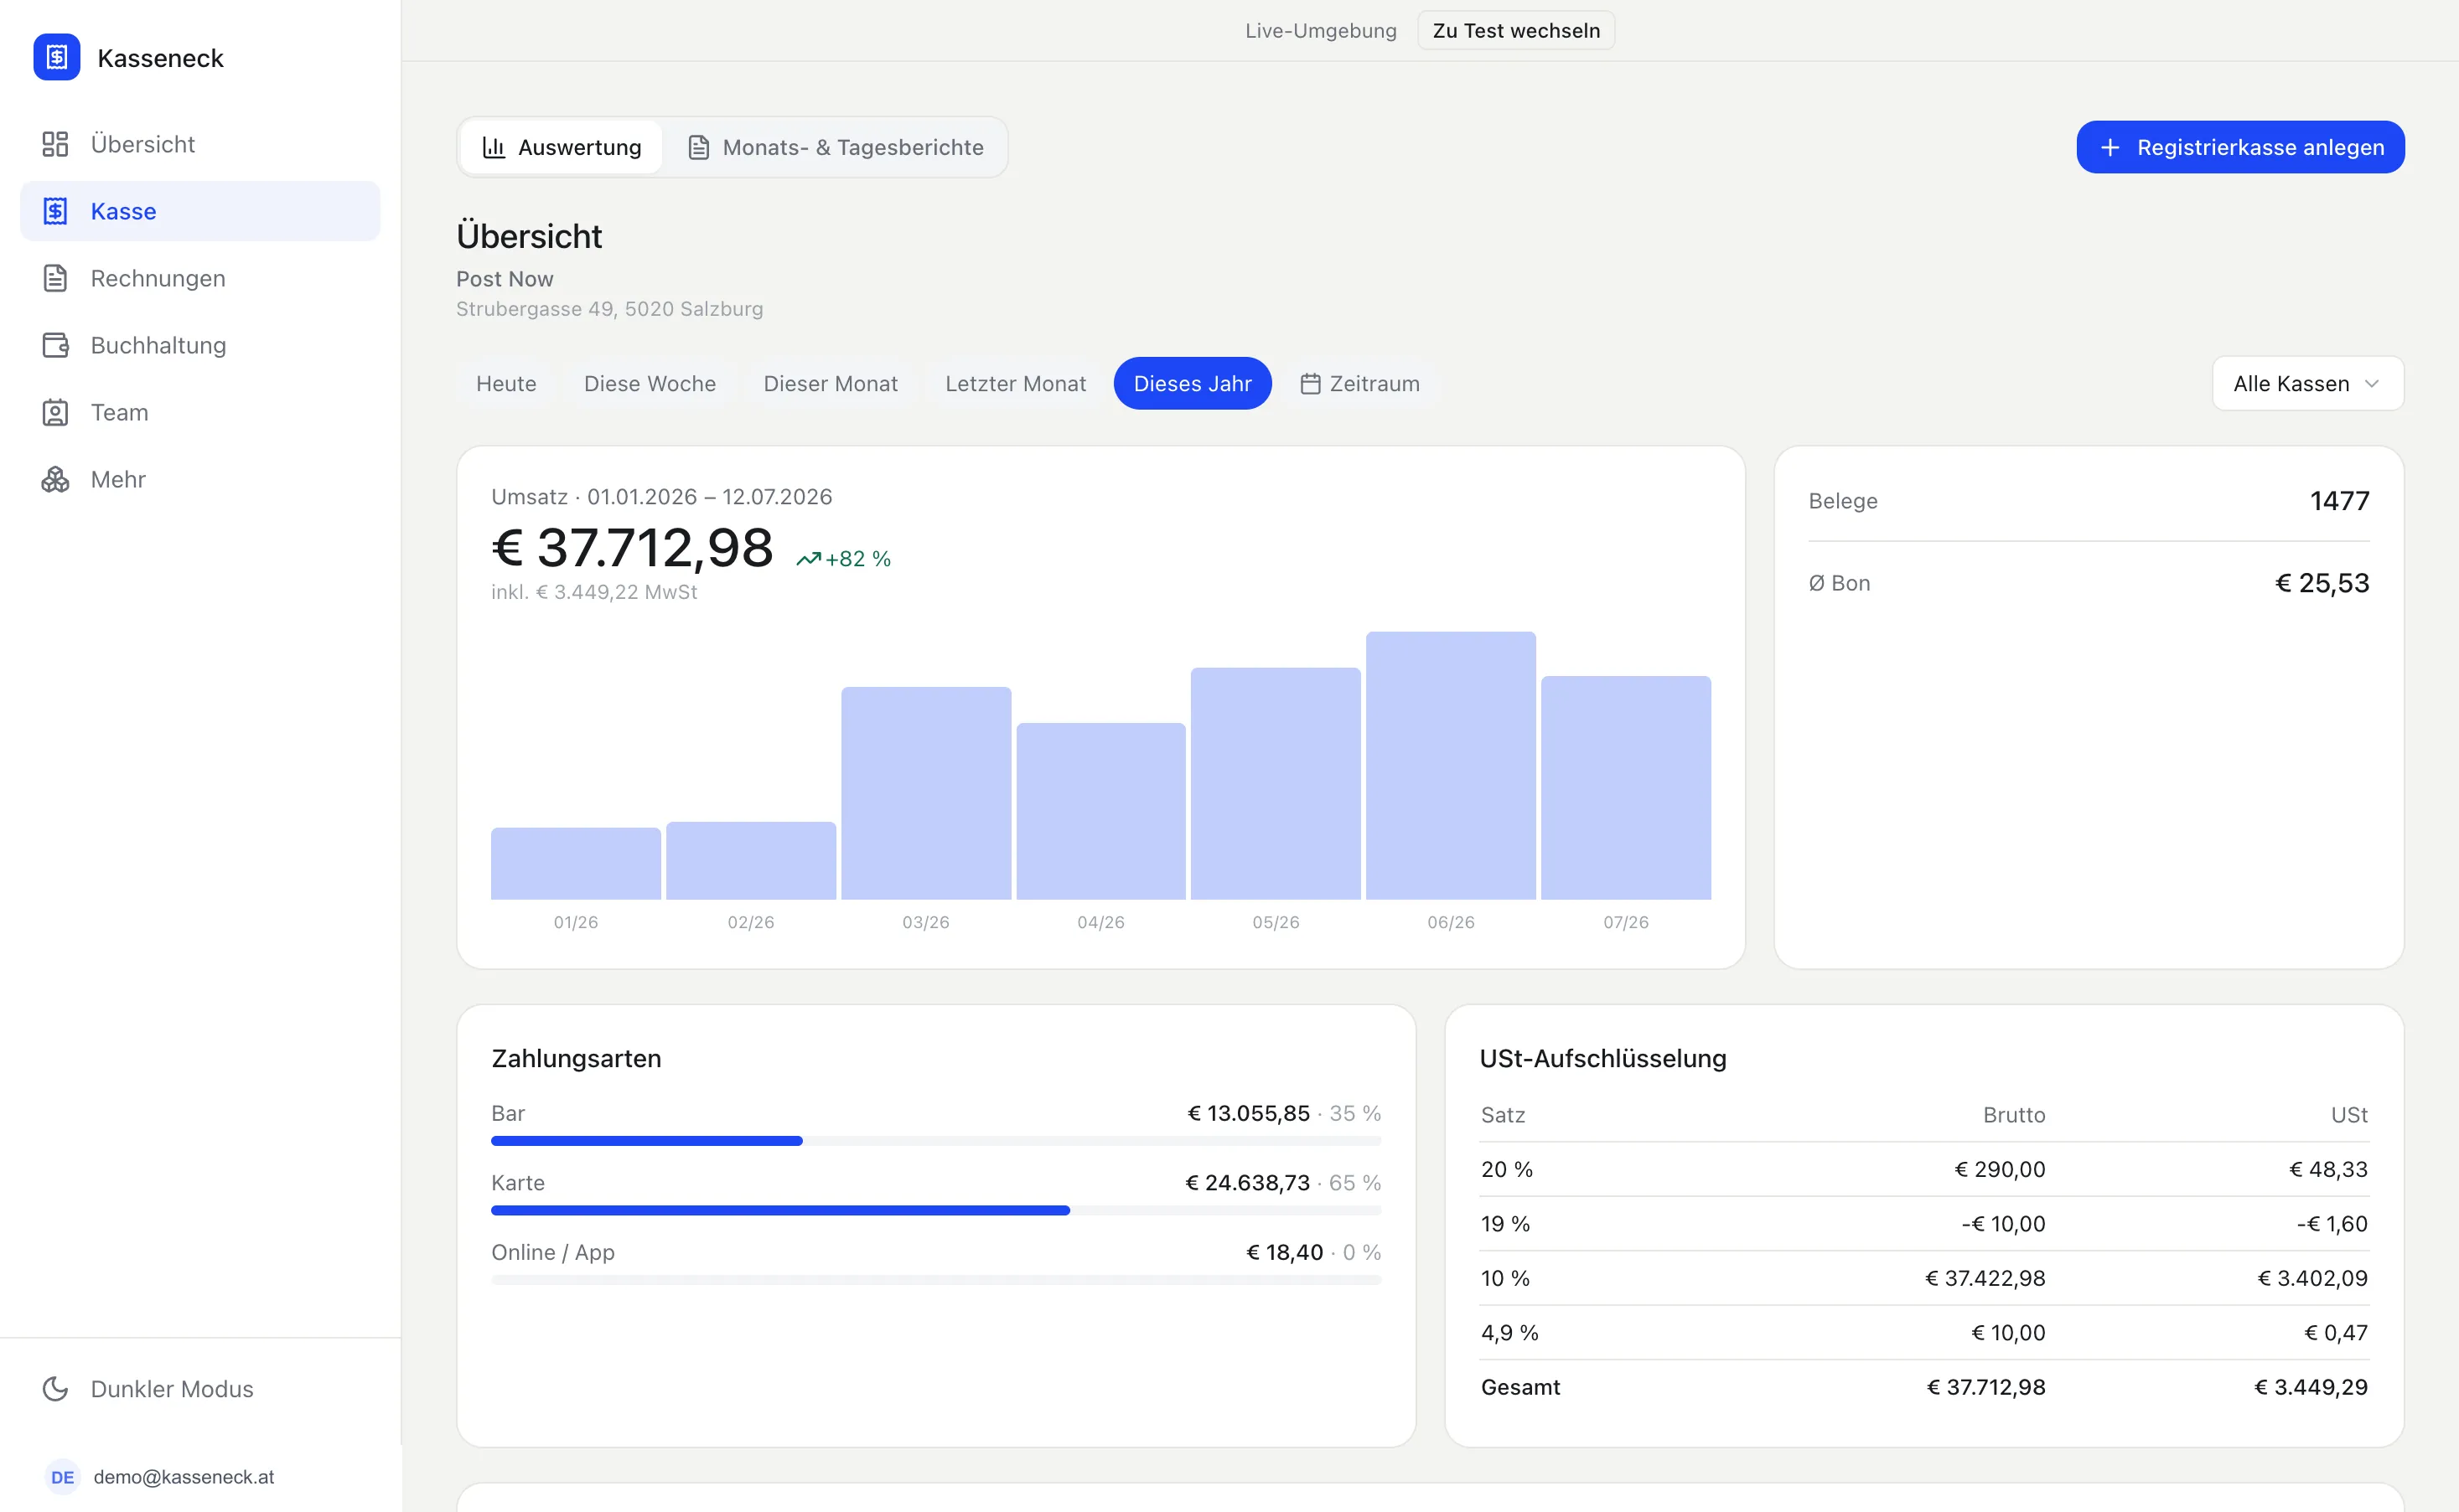Image resolution: width=2459 pixels, height=1512 pixels.
Task: Click the DE user avatar
Action: pos(62,1477)
